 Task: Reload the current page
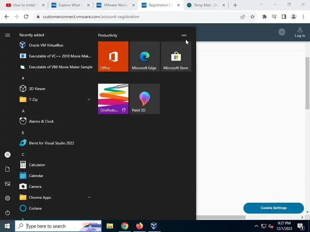coord(26,17)
